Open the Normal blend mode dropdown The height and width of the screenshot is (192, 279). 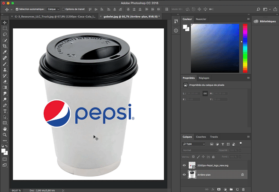pyautogui.click(x=199, y=150)
